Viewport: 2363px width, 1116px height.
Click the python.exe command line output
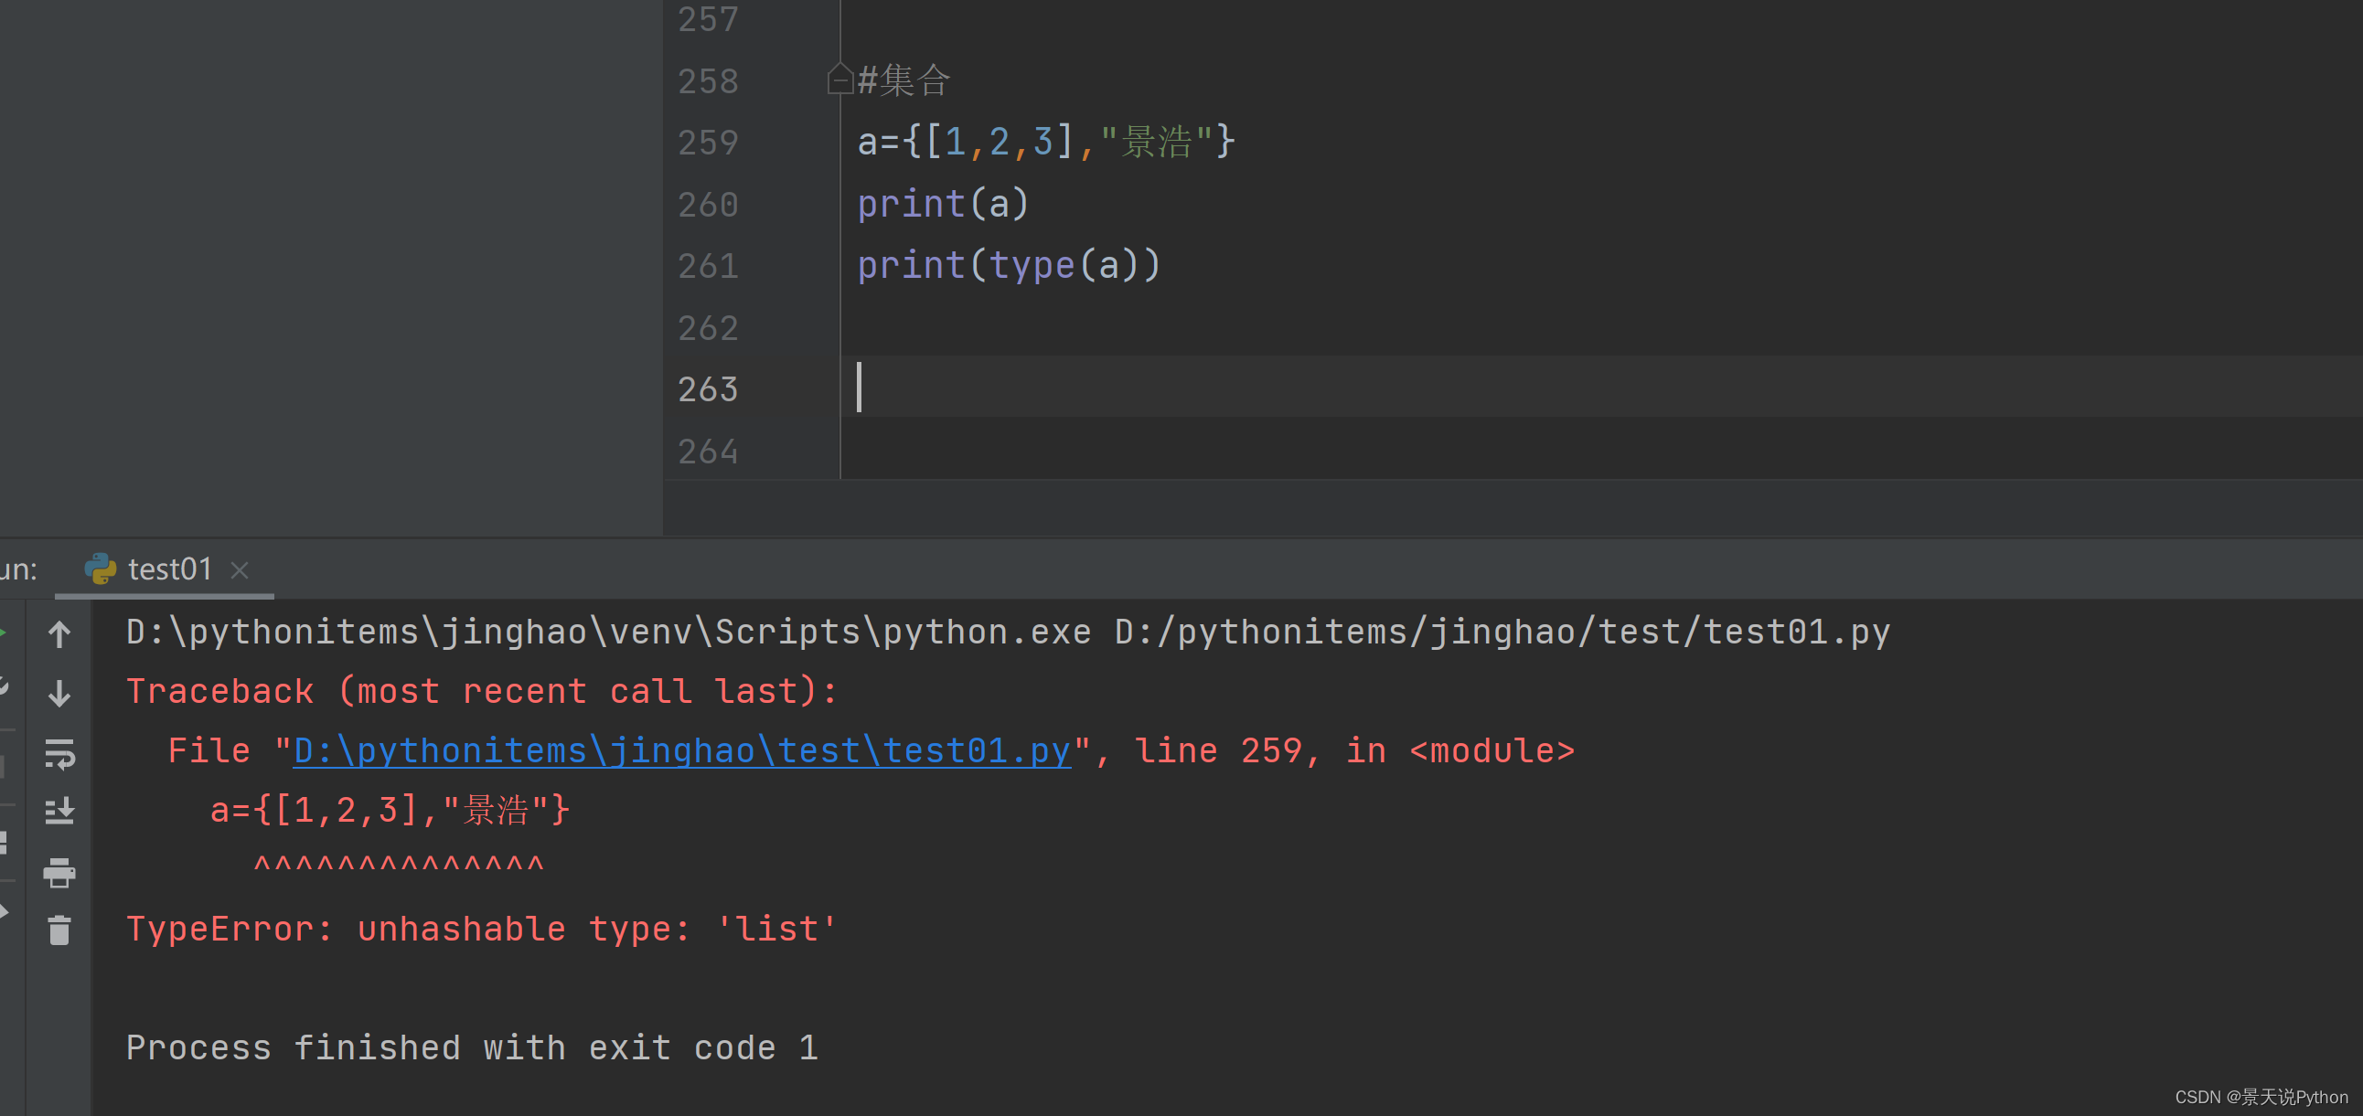pos(1007,632)
